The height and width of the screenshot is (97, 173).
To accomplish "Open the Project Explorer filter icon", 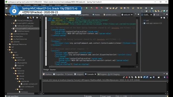I will point(33,18).
